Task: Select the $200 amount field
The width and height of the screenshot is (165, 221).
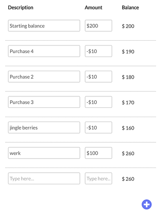Action: (98, 26)
